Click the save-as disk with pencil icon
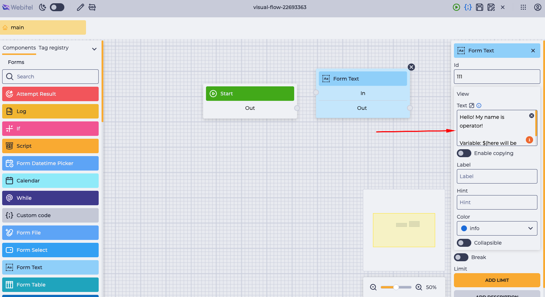The image size is (545, 297). (x=491, y=7)
